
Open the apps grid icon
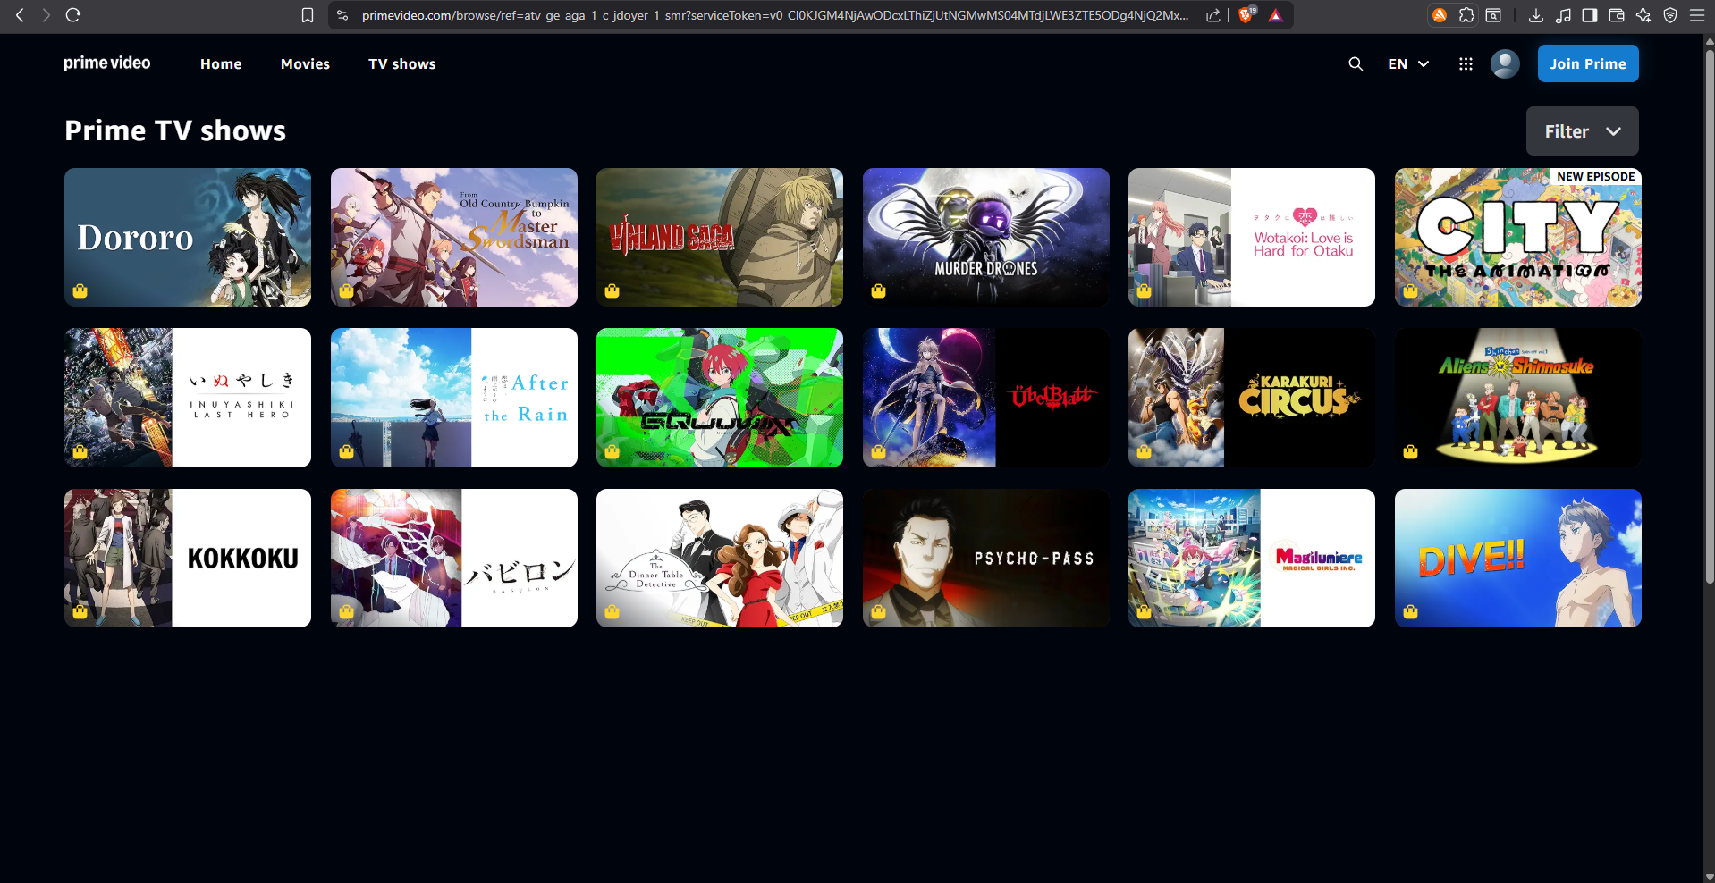pyautogui.click(x=1466, y=63)
